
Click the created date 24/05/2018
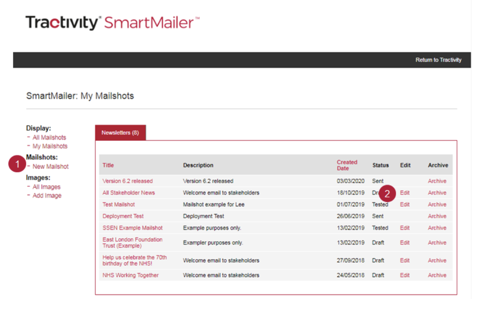[x=351, y=275]
